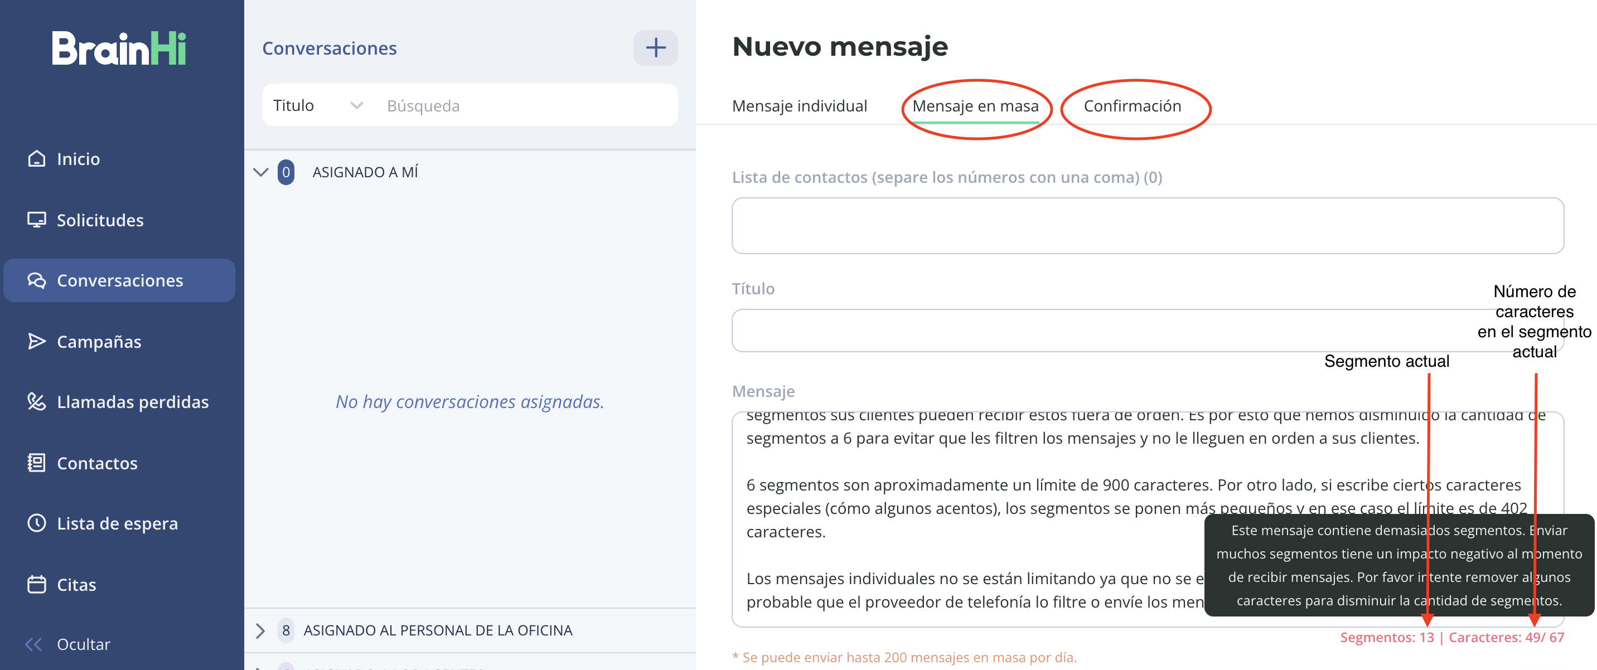Open Inicio via the home icon
The width and height of the screenshot is (1597, 670).
click(x=37, y=159)
